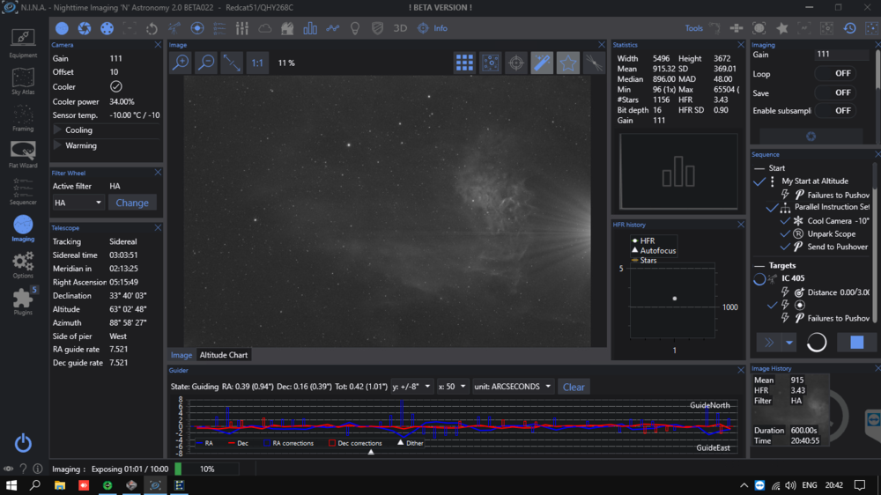
Task: Toggle star detection star icon
Action: pos(568,63)
